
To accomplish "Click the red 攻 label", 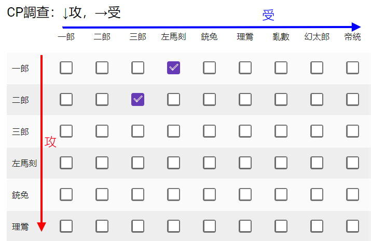I will pos(50,142).
